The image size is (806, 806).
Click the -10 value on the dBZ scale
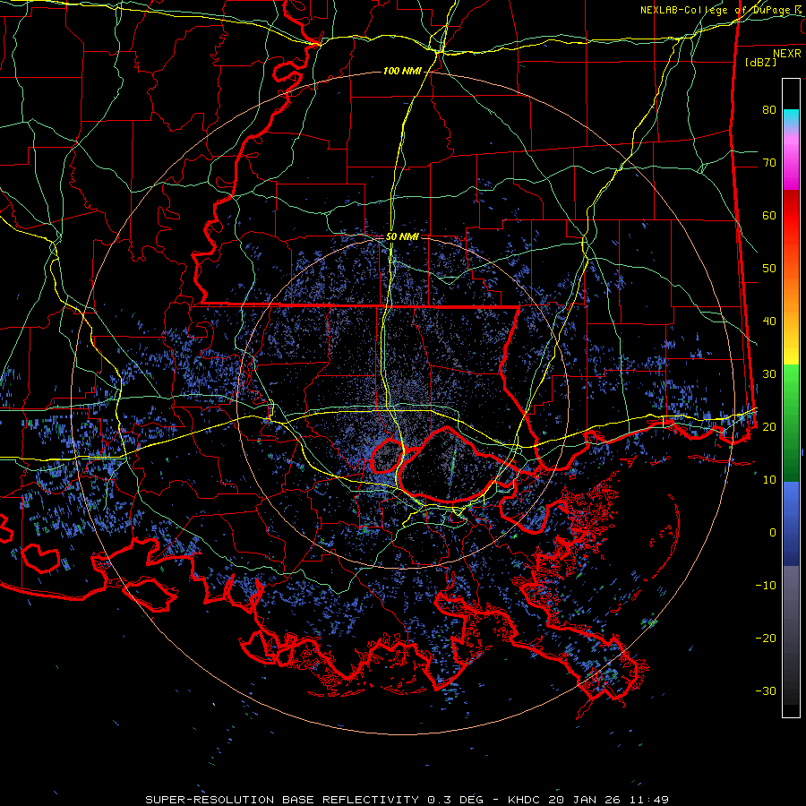(x=766, y=586)
